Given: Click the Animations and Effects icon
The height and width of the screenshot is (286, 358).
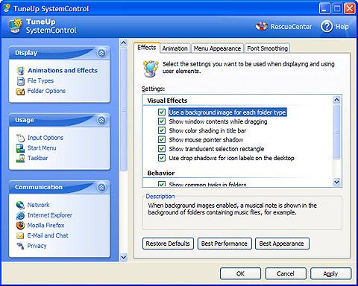Looking at the screenshot, I should [x=20, y=71].
